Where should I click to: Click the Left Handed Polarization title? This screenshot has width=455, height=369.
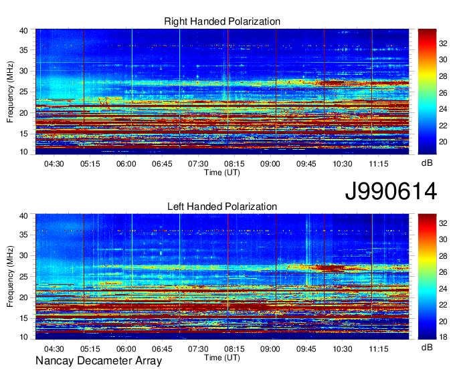[x=222, y=207]
